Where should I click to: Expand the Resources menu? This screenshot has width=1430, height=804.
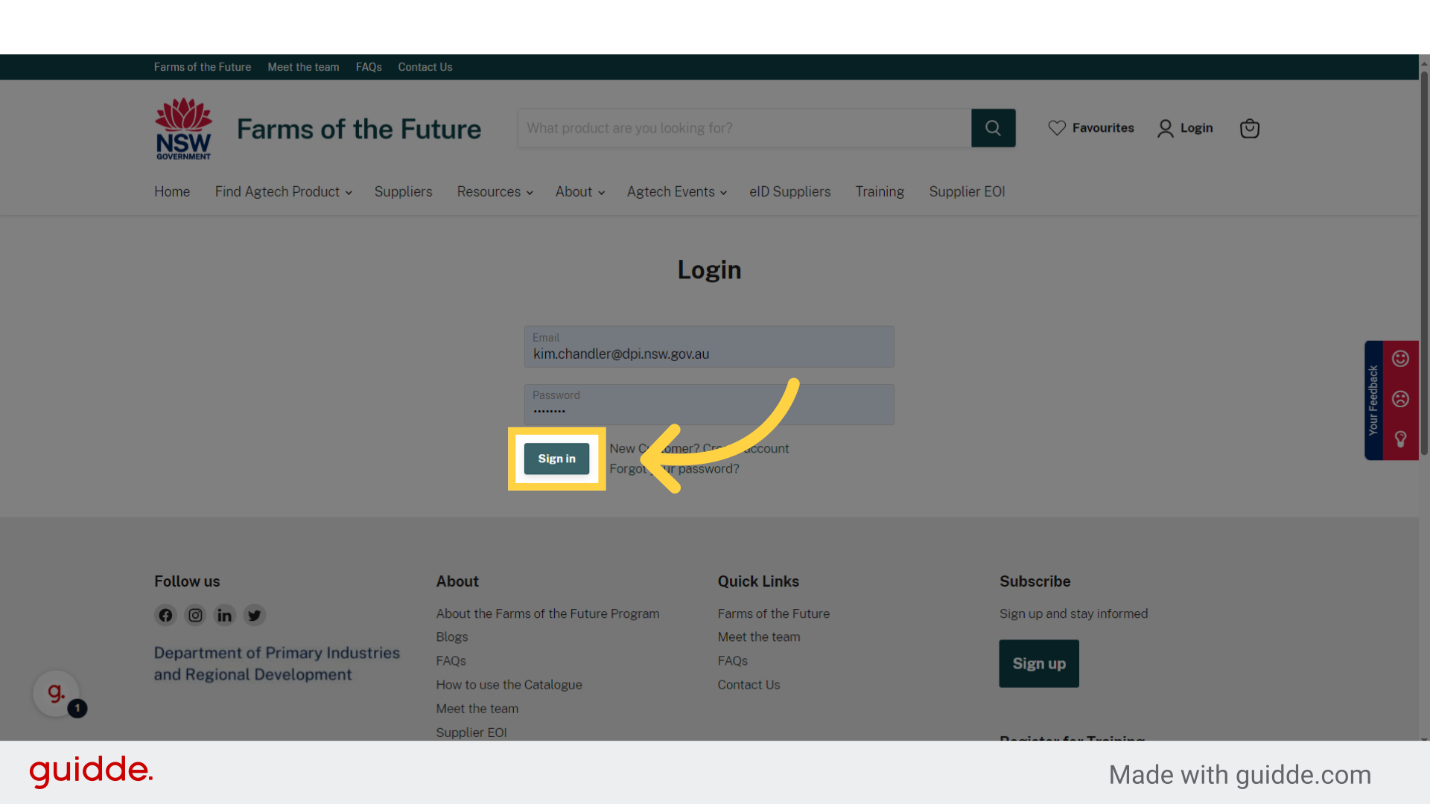[495, 192]
